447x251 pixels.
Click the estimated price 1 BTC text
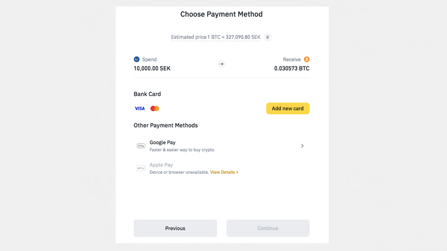216,37
